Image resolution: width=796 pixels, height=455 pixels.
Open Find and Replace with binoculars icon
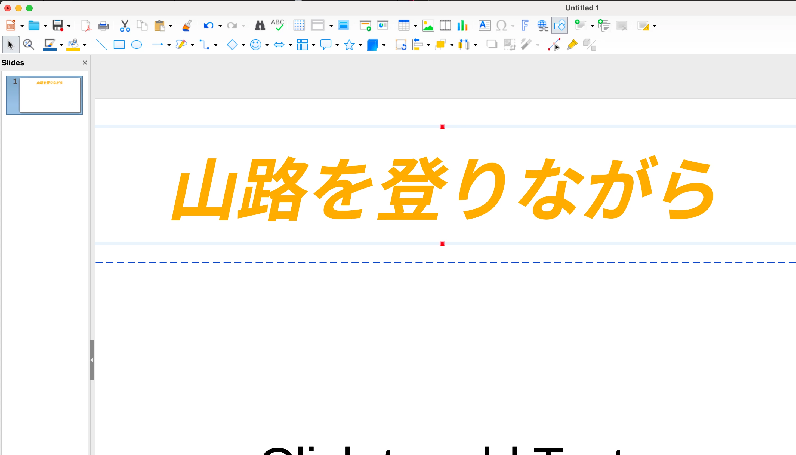pyautogui.click(x=260, y=26)
